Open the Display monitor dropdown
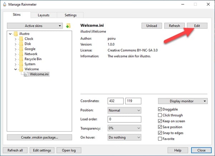 (183, 101)
